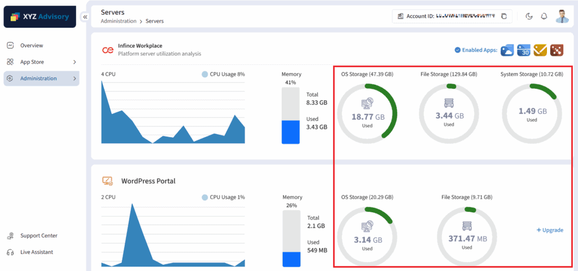Open the user profile avatar menu
The width and height of the screenshot is (578, 271).
pos(562,16)
